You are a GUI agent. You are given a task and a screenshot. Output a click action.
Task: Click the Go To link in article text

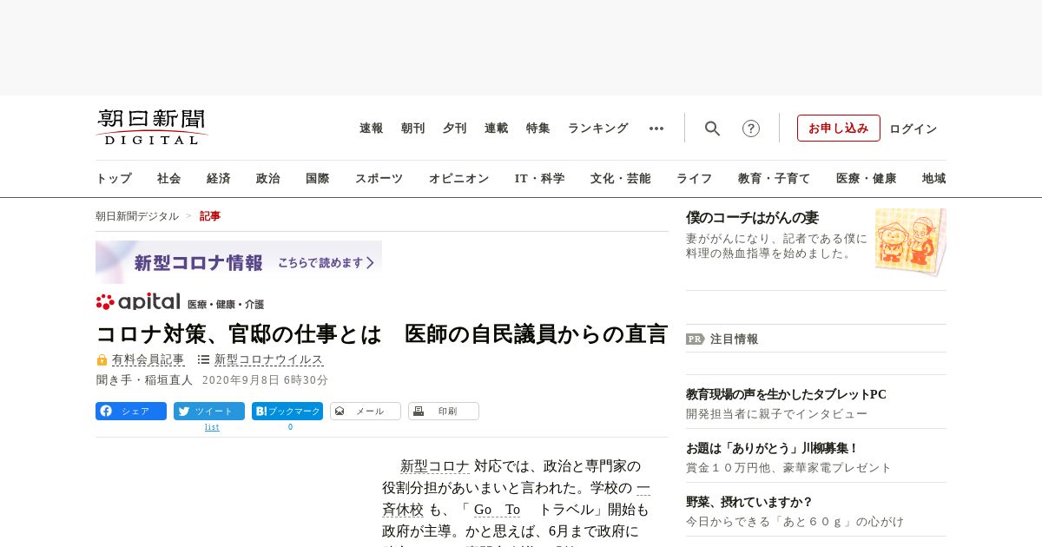497,510
